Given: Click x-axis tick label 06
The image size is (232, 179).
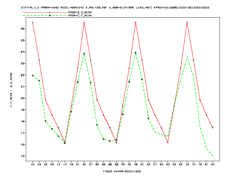Looking at the screenshot, I should [46, 164].
